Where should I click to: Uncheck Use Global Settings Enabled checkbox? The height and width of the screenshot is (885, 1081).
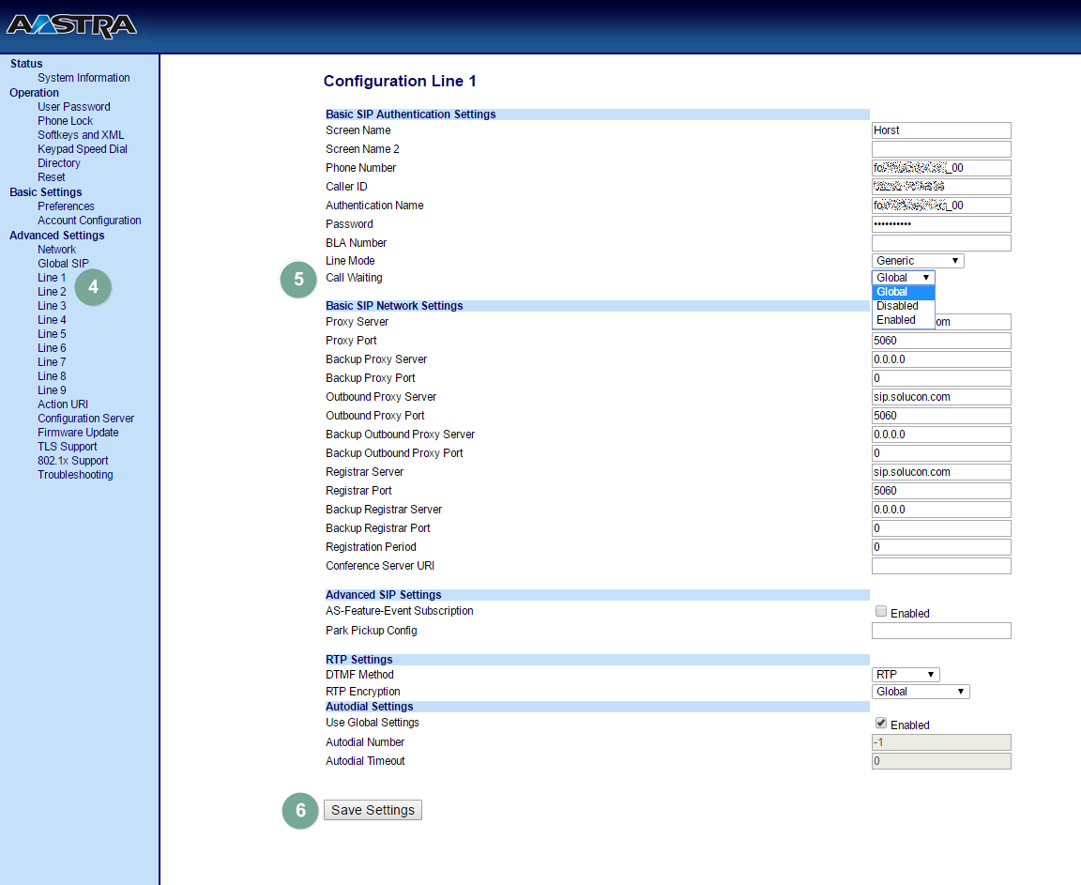[881, 724]
